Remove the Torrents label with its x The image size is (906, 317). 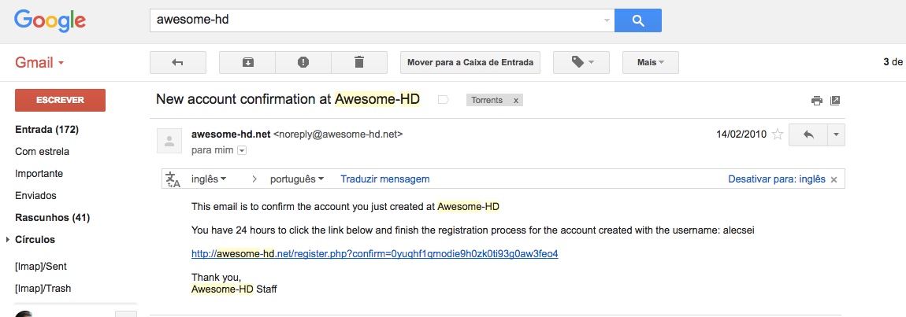(x=516, y=101)
